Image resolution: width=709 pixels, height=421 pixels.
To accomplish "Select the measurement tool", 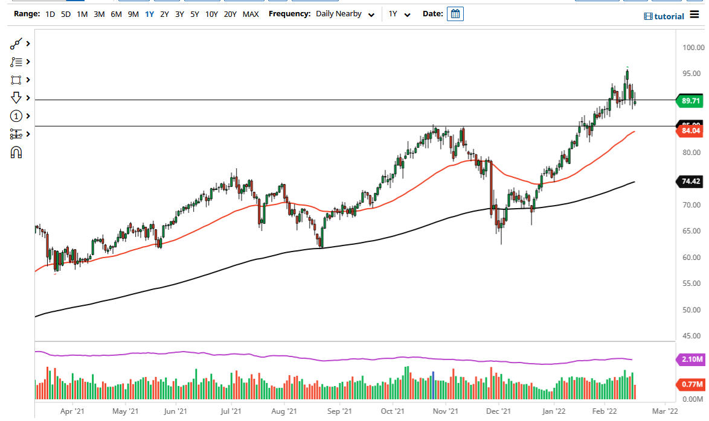I will click(16, 134).
